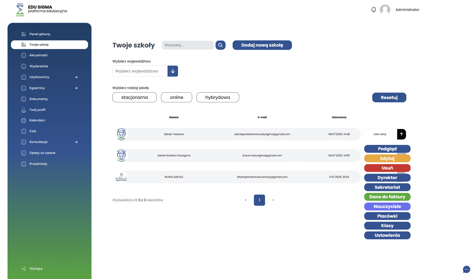Click the Dodaj nową szkołę button
476x279 pixels.
pos(262,45)
